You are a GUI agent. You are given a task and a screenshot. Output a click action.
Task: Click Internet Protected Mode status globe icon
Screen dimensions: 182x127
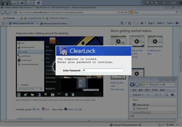click(x=111, y=125)
